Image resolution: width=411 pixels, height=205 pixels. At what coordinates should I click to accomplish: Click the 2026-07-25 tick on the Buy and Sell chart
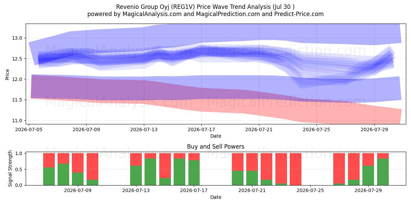coord(310,191)
